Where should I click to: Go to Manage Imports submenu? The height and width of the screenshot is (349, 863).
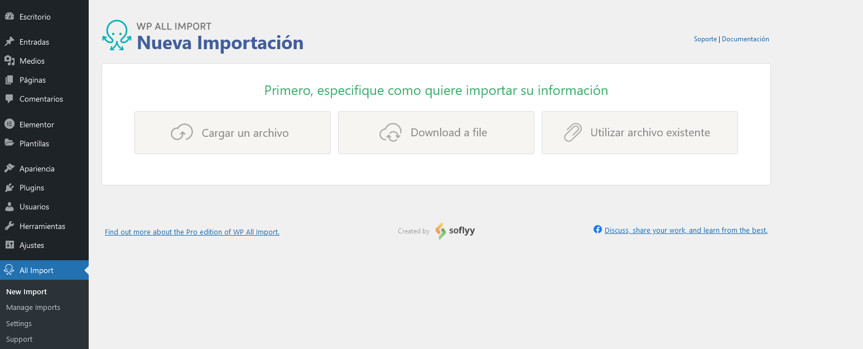pyautogui.click(x=33, y=308)
